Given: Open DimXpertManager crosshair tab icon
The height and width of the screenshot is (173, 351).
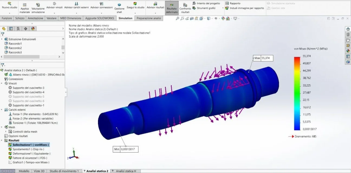Looking at the screenshot, I should tap(25, 28).
